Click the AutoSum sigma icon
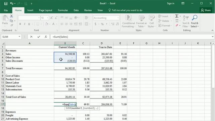 (x=177, y=16)
